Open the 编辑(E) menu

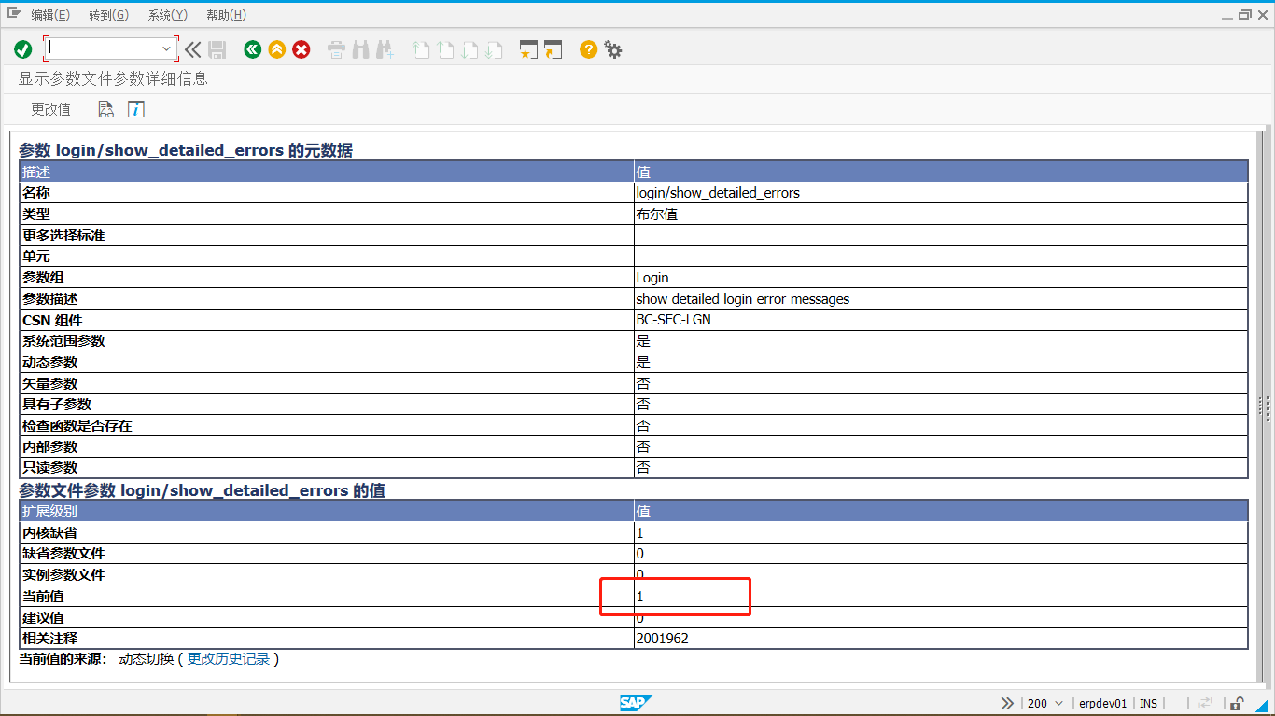click(x=50, y=15)
